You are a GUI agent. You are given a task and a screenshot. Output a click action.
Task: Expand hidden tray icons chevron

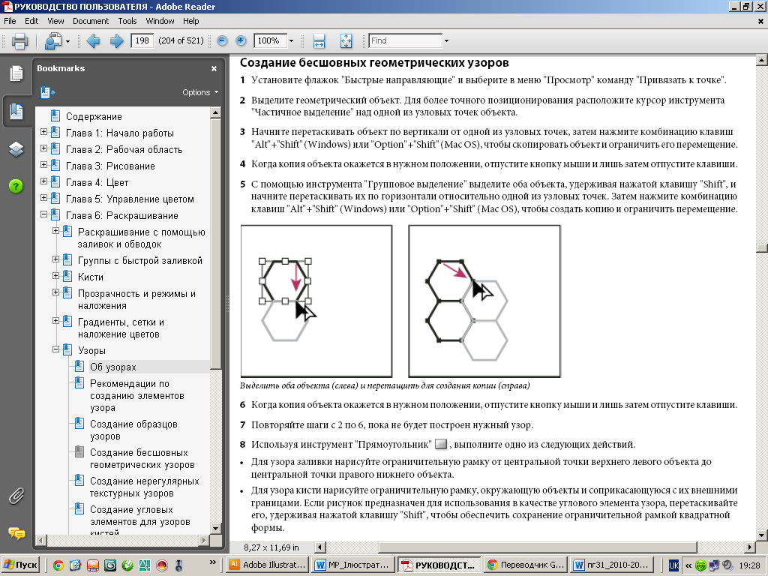688,565
